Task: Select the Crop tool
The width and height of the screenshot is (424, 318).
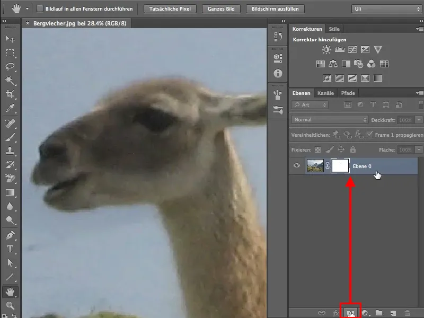Action: [x=10, y=95]
